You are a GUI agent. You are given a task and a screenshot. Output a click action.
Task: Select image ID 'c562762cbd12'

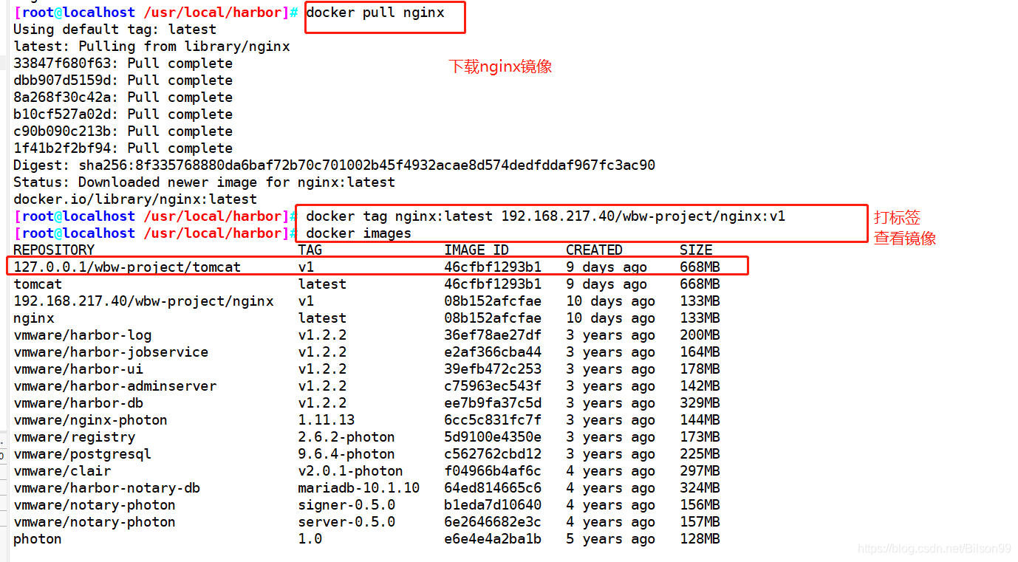493,454
